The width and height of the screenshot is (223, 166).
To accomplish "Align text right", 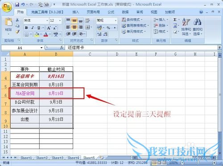I will (x=81, y=27).
